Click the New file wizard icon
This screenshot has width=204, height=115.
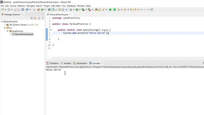(x=3, y=10)
